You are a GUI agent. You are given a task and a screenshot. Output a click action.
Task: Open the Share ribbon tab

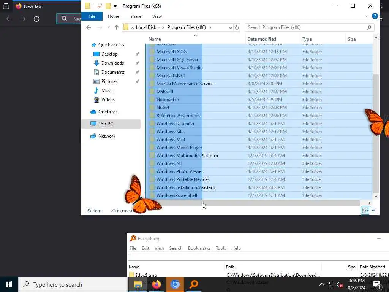136,16
